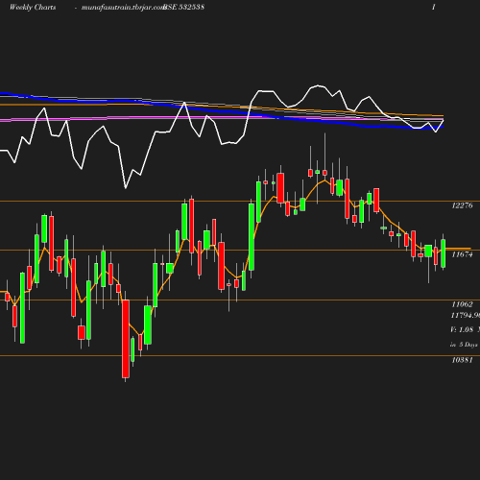Click the 11794.98 price value

[466, 316]
